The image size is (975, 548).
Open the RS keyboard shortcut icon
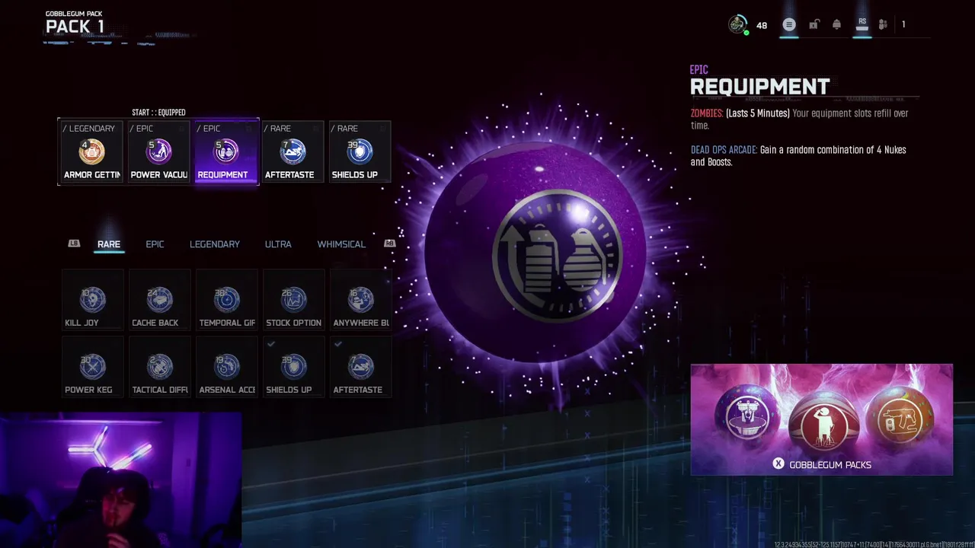(x=862, y=24)
